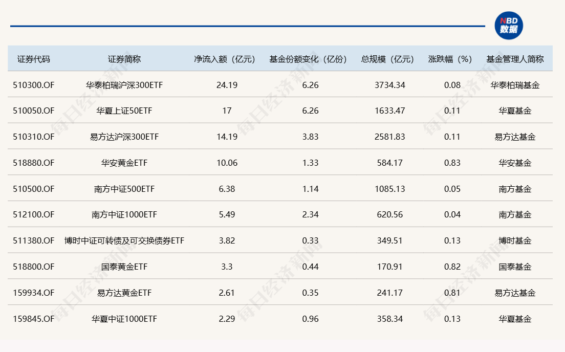Open security code 510300.OF
This screenshot has height=352, width=565.
pyautogui.click(x=34, y=85)
